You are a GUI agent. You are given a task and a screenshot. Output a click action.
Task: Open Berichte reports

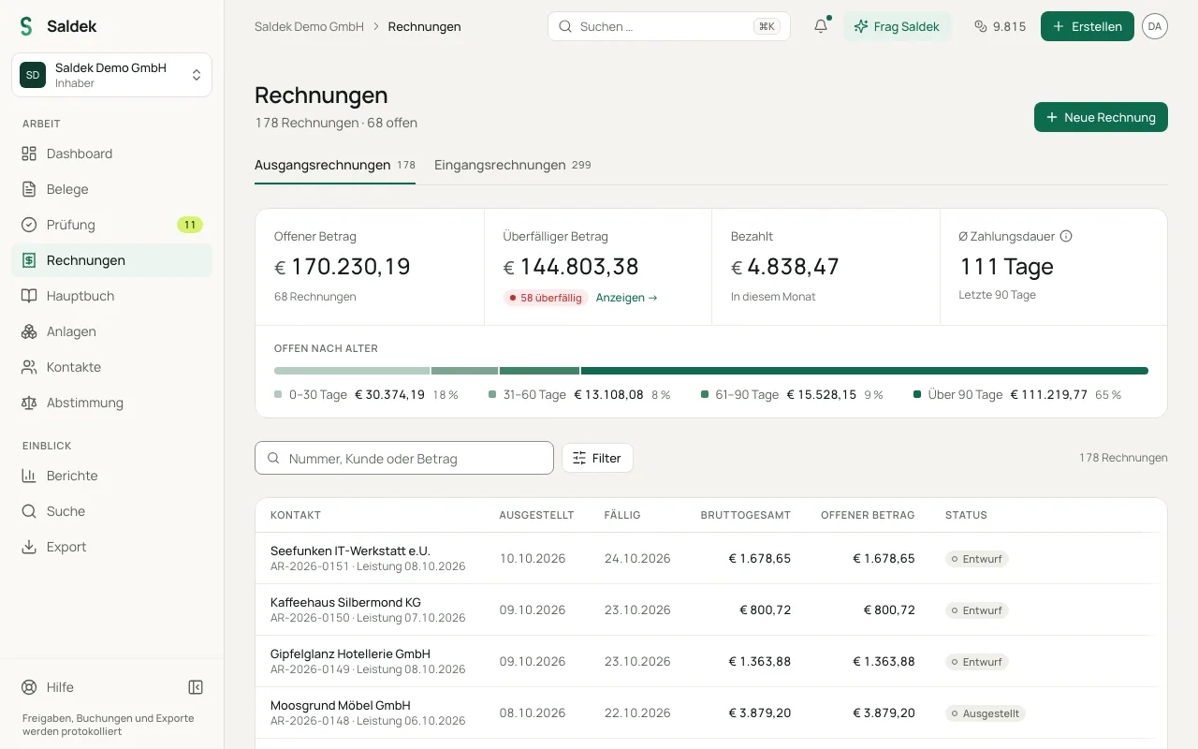[x=111, y=476]
